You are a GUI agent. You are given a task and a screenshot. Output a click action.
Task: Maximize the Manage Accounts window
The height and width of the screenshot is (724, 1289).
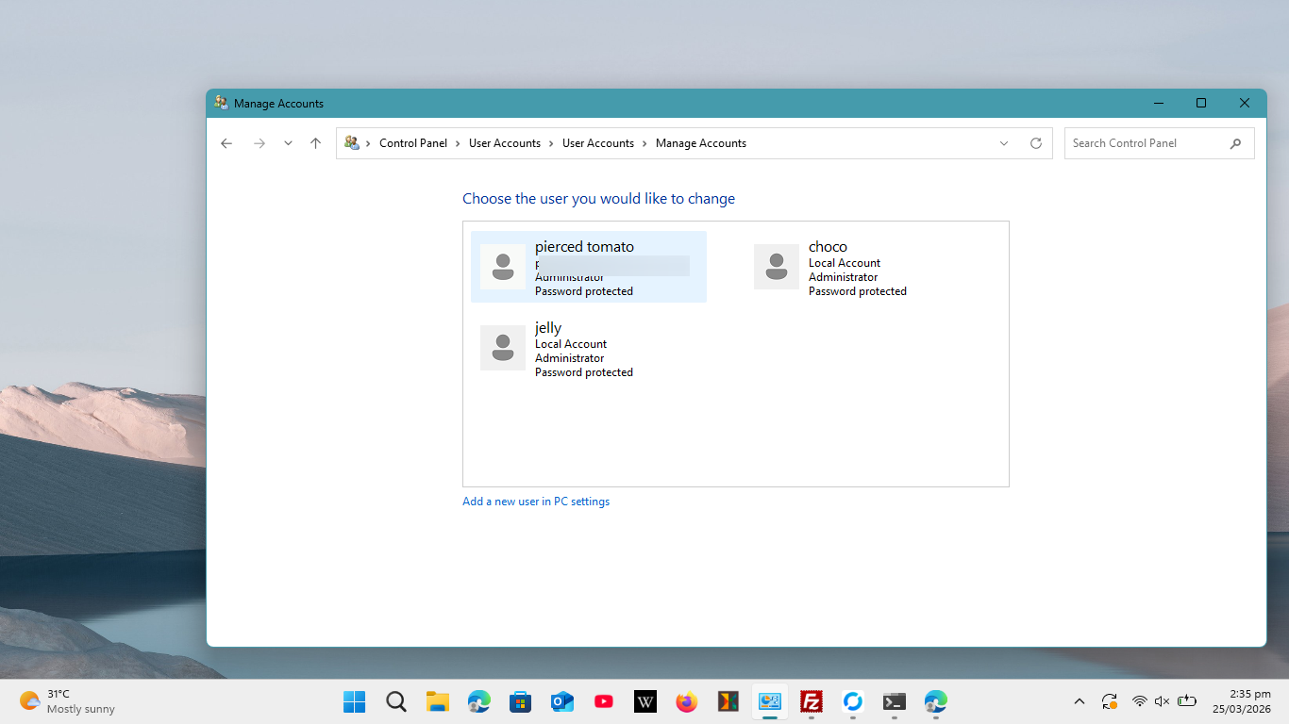tap(1201, 103)
